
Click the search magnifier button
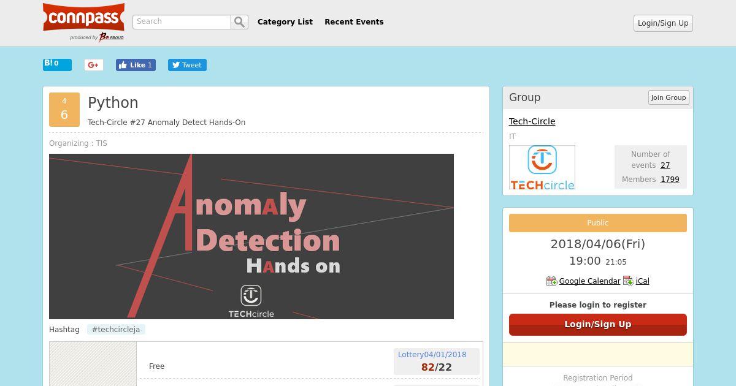pos(239,22)
